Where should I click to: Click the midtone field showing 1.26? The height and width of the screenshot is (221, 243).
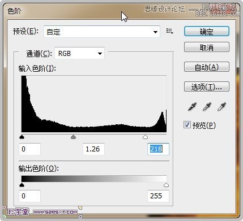click(x=93, y=149)
